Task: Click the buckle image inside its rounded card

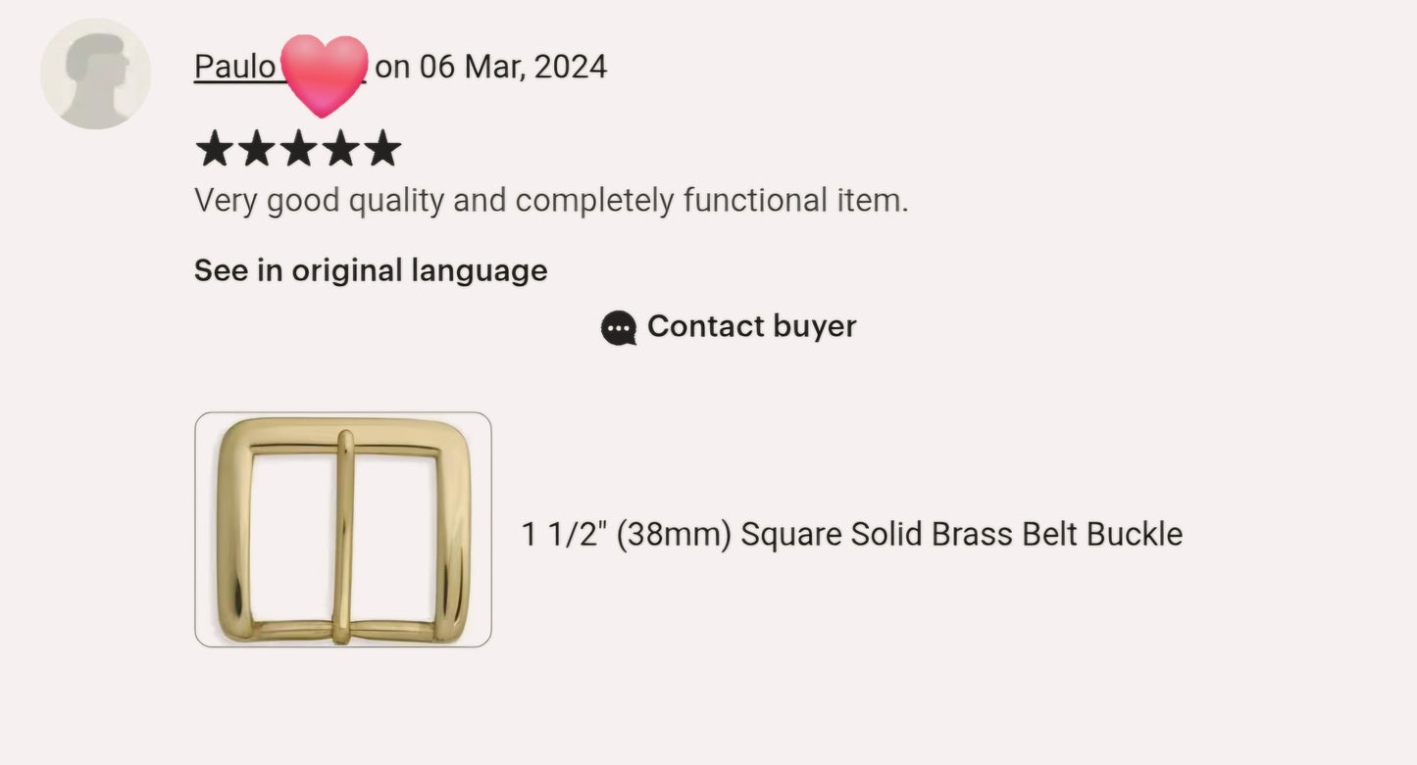Action: point(342,529)
